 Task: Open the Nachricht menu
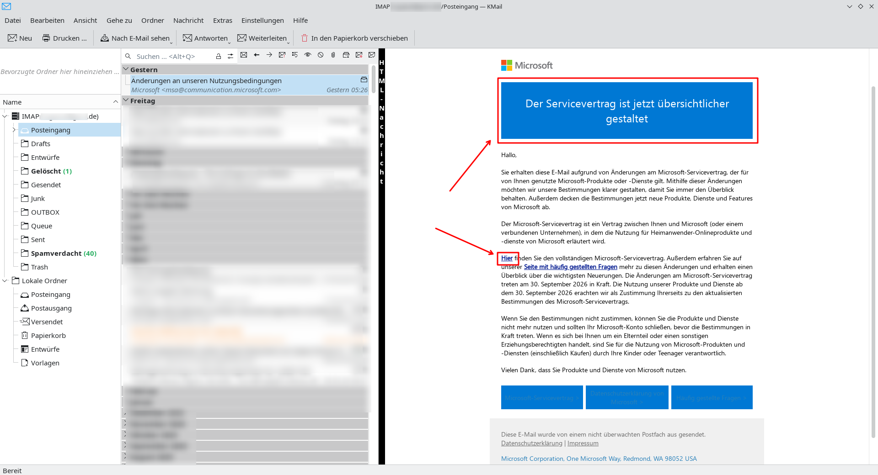pyautogui.click(x=188, y=21)
